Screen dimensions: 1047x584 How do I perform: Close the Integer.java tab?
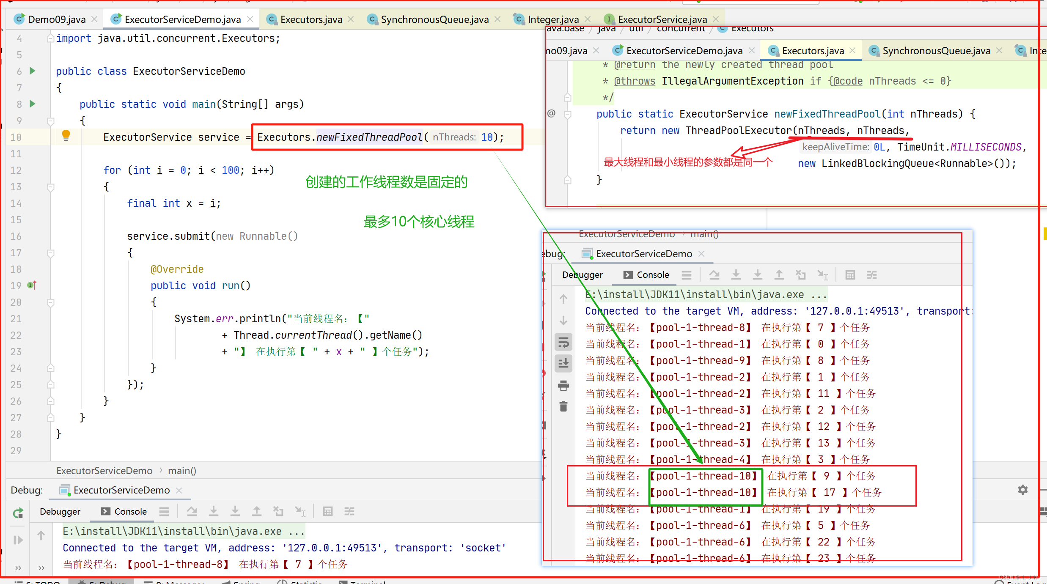pyautogui.click(x=588, y=19)
